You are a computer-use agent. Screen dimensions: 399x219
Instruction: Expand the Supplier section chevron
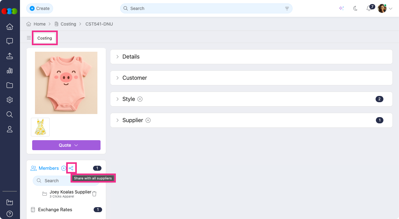[x=117, y=120]
